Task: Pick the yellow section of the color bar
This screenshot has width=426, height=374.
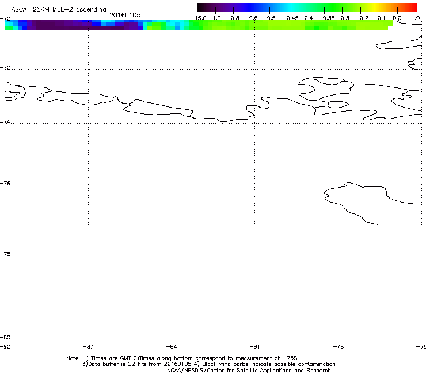Action: (376, 7)
